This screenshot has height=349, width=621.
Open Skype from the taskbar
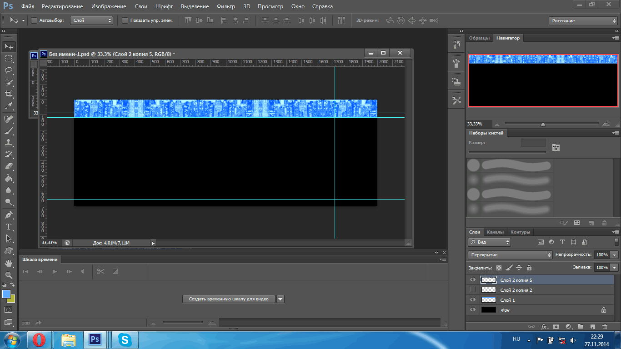point(125,339)
